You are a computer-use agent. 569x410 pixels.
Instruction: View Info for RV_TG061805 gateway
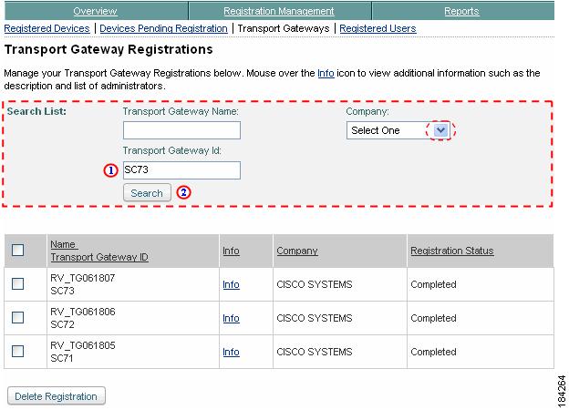pyautogui.click(x=231, y=352)
